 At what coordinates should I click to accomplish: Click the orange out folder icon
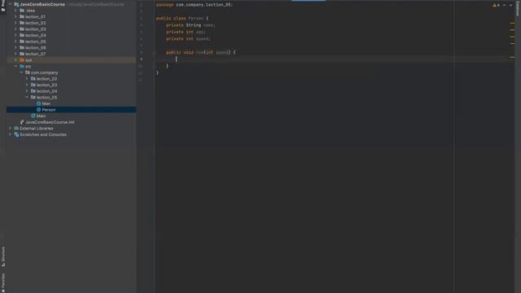pyautogui.click(x=22, y=60)
